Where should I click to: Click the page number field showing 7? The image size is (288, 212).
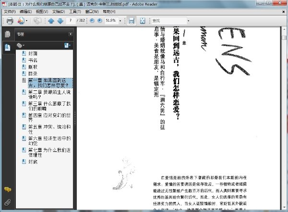click(x=71, y=20)
